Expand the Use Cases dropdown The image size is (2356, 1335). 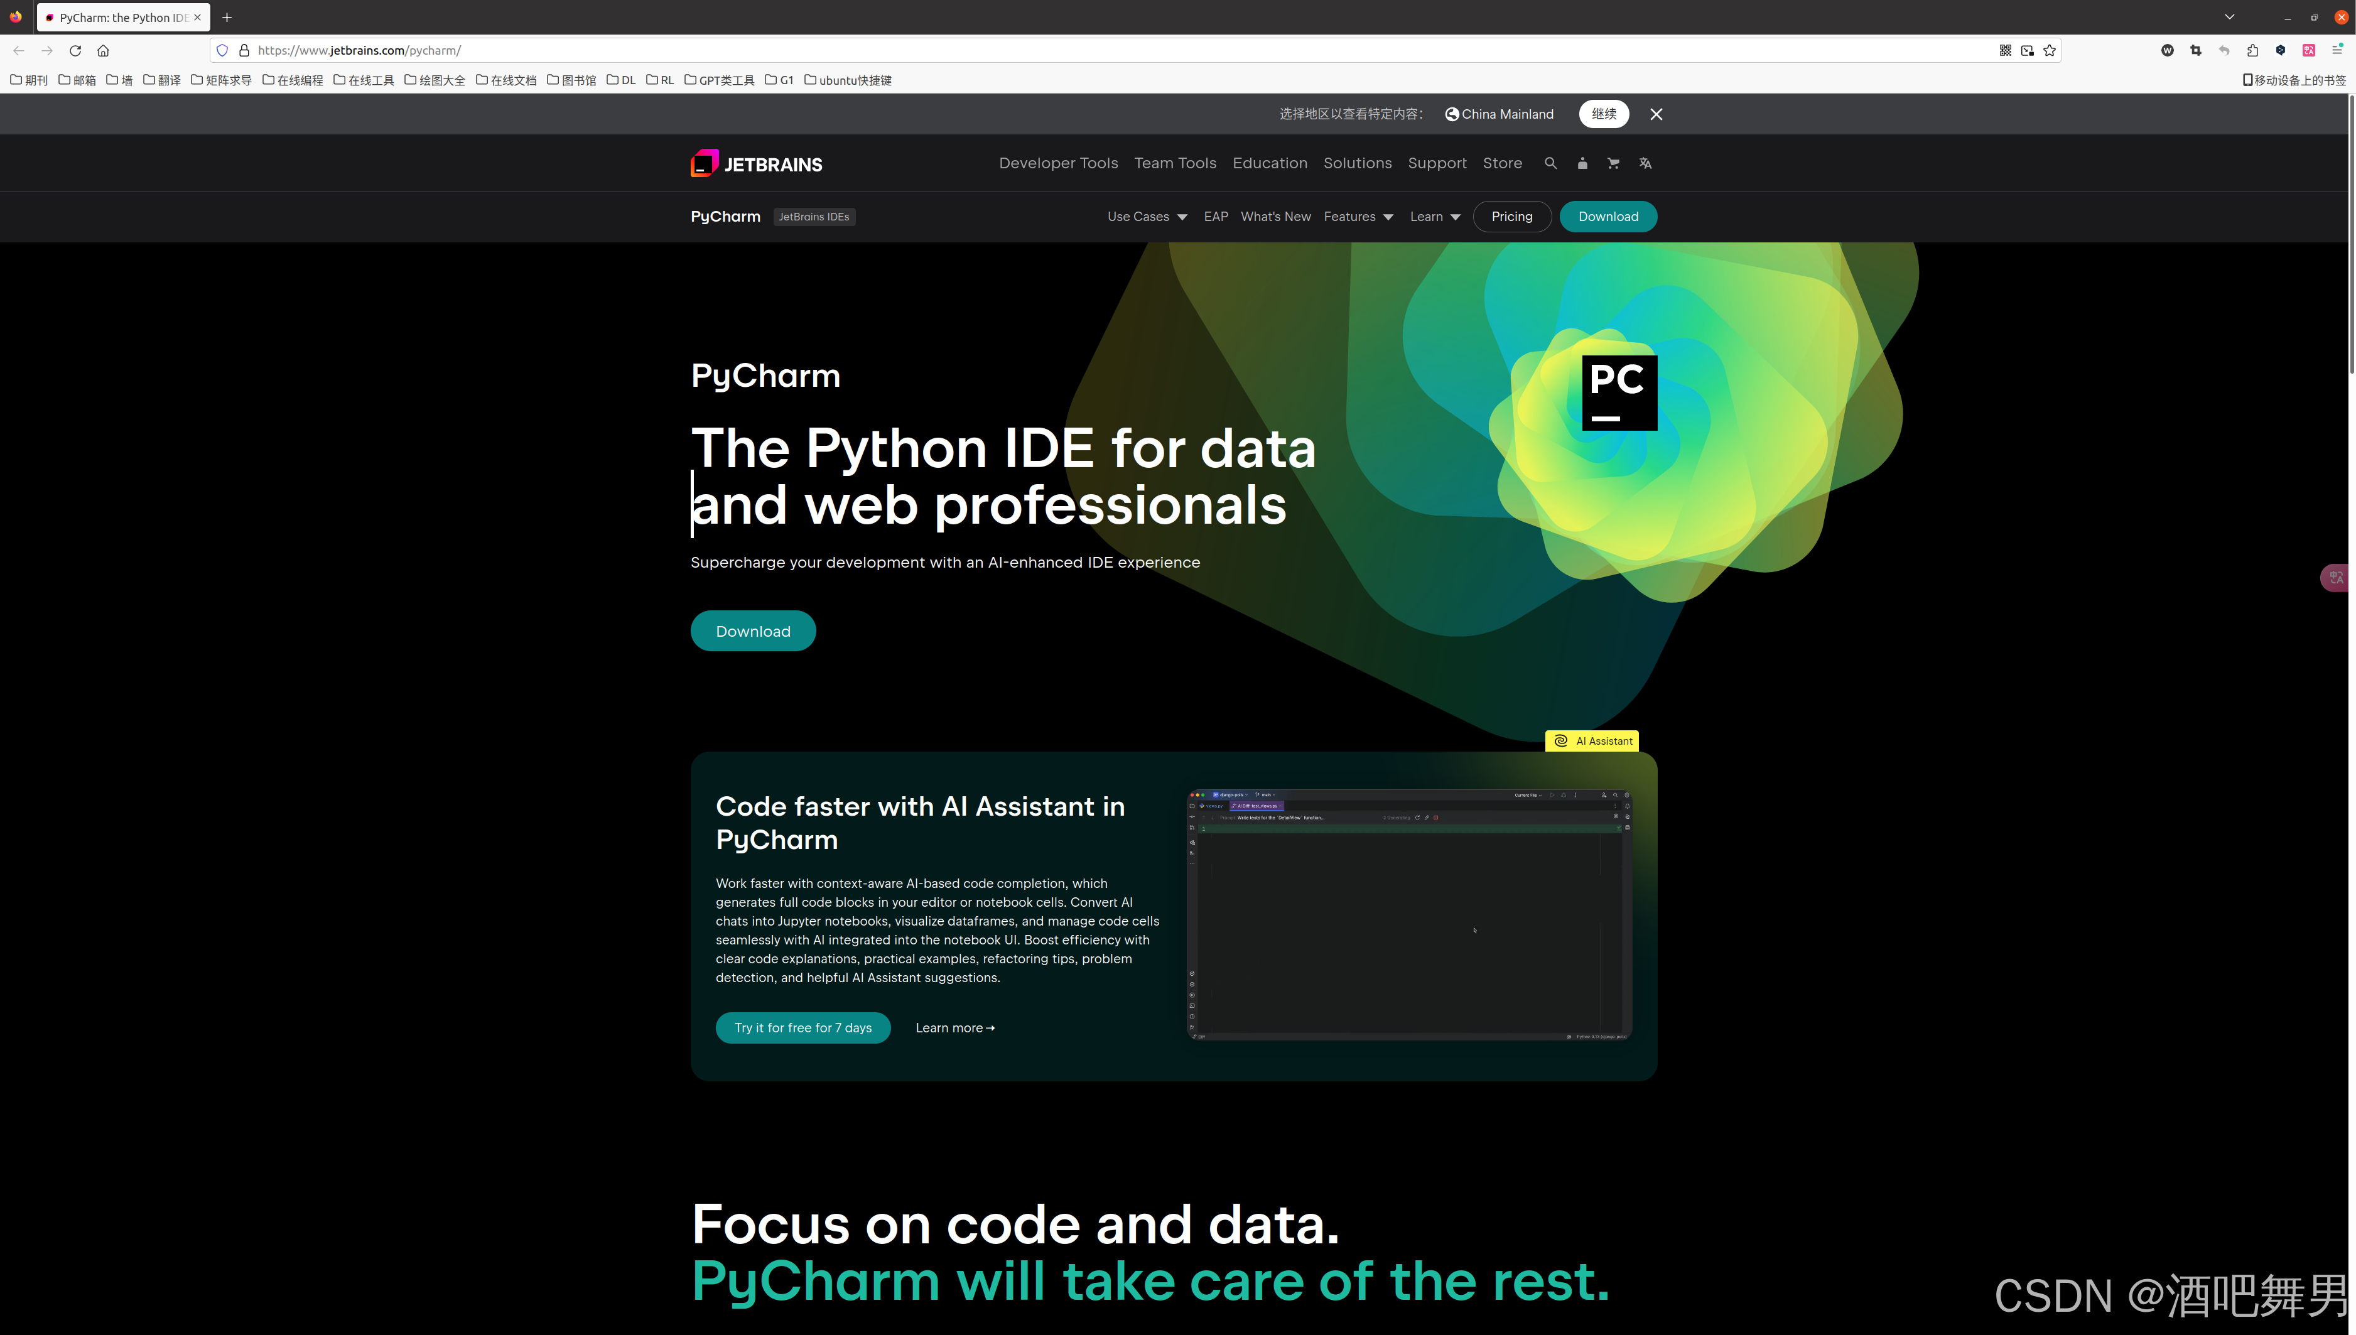(x=1147, y=217)
